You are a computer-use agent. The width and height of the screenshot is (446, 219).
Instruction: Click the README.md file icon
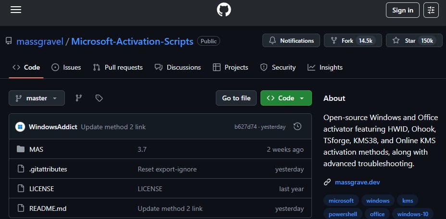(x=21, y=208)
